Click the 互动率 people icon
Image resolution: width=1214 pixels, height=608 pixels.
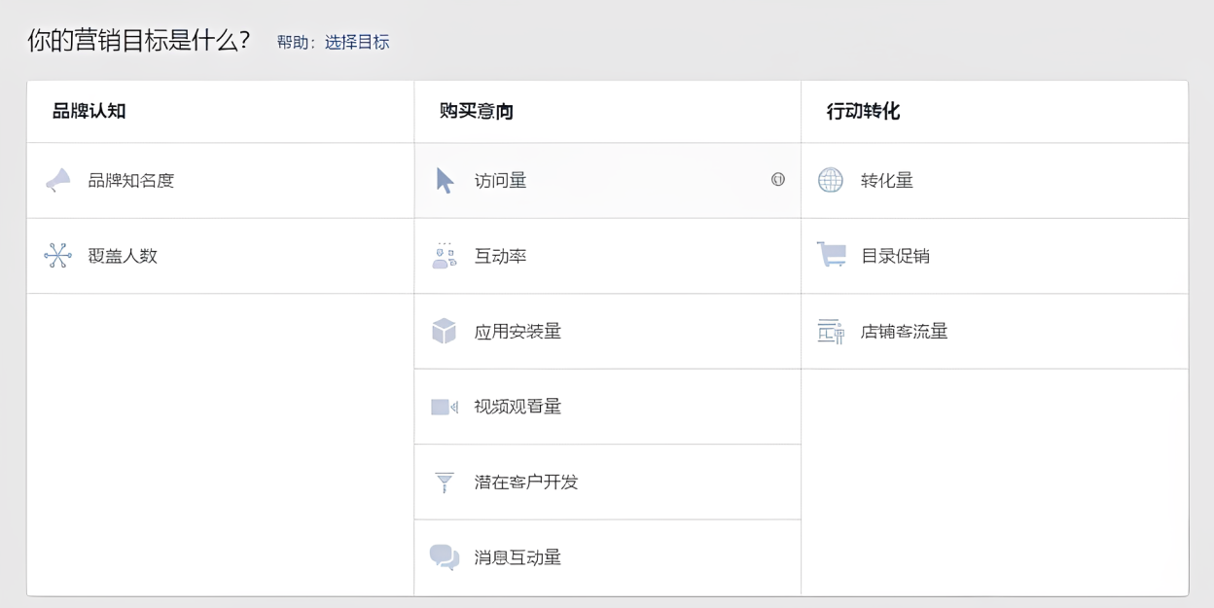[x=445, y=256]
